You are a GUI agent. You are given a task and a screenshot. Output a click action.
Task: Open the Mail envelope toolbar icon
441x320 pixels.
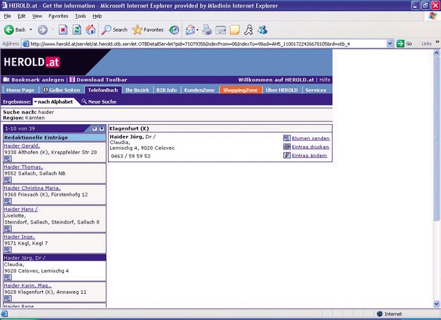pyautogui.click(x=190, y=30)
